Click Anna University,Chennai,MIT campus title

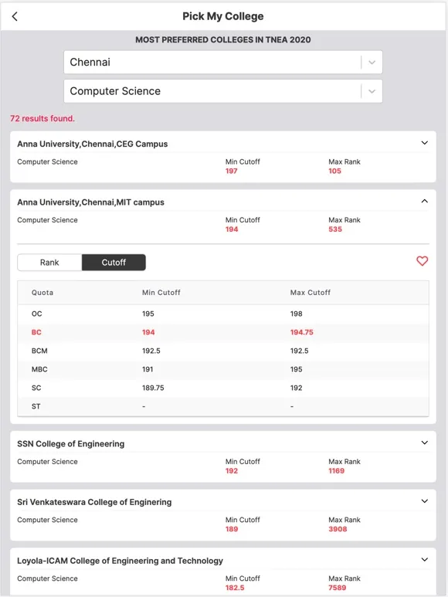tap(90, 202)
